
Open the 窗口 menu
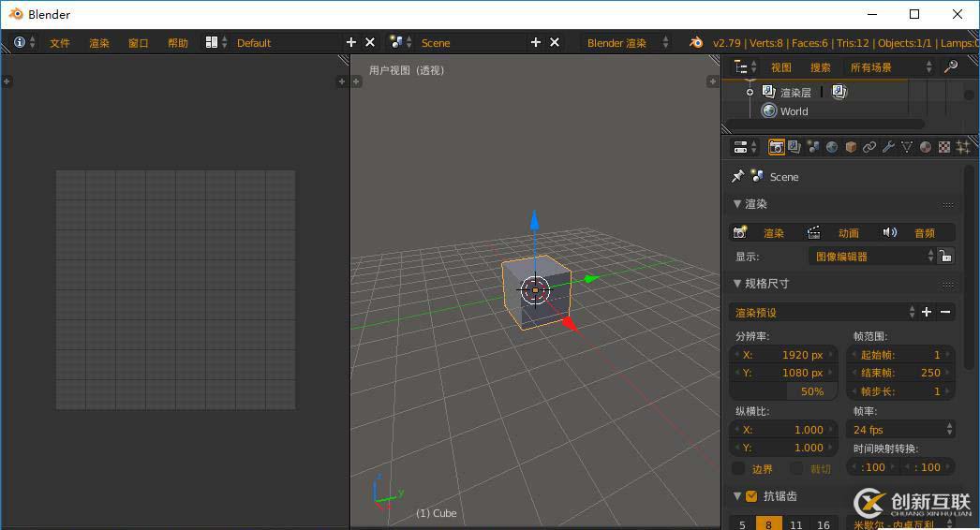click(x=139, y=43)
